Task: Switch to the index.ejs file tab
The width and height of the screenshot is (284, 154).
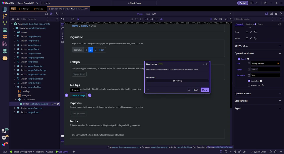Action: (24, 9)
